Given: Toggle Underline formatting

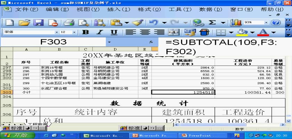Looking at the screenshot, I should point(114,32).
